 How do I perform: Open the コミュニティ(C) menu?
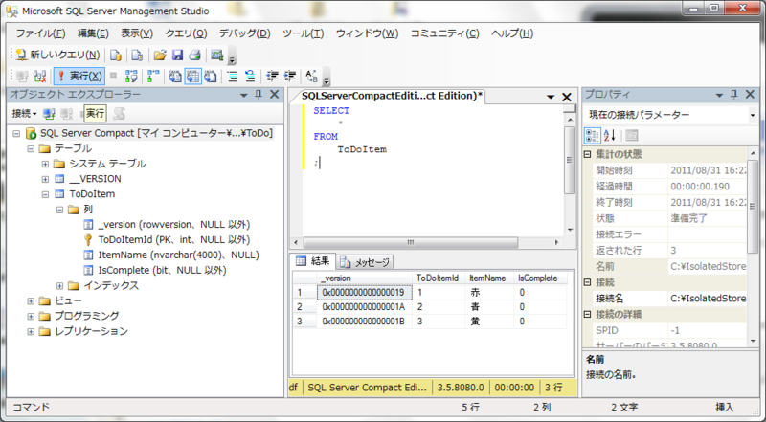click(444, 33)
